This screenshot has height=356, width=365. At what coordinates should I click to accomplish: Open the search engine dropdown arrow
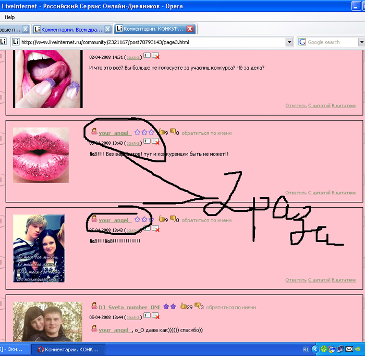(x=361, y=42)
